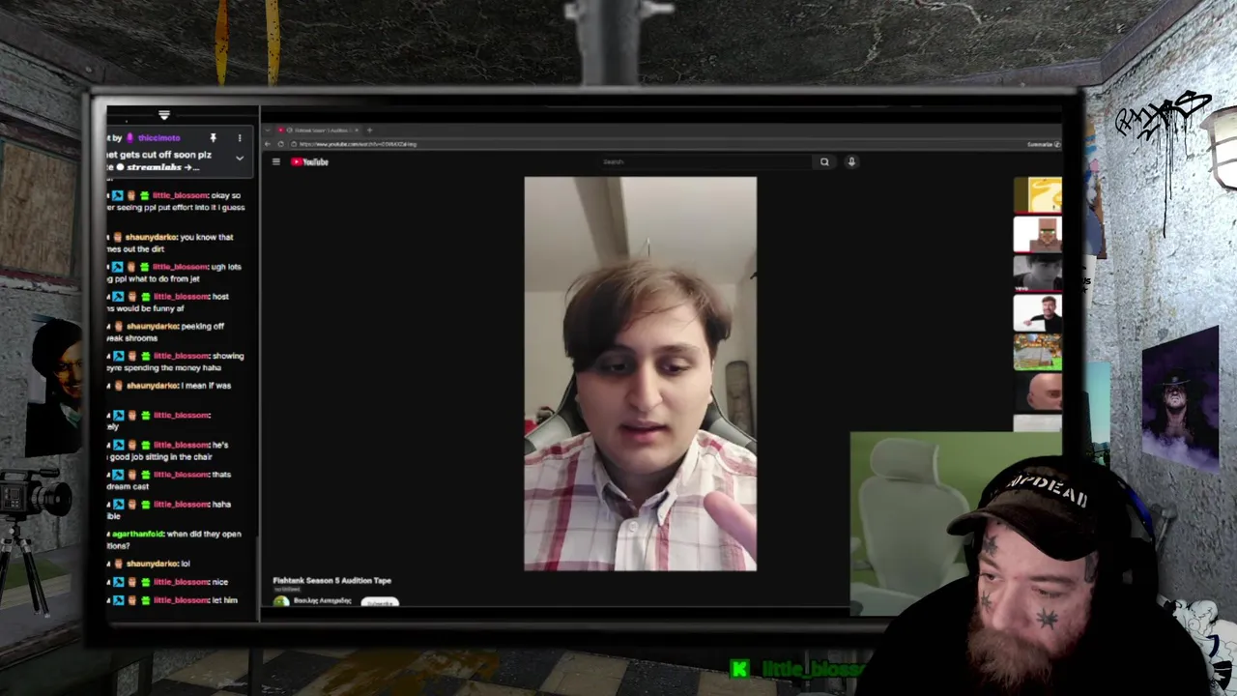
Task: Close the Fishtank audition browser tab
Action: tap(356, 130)
